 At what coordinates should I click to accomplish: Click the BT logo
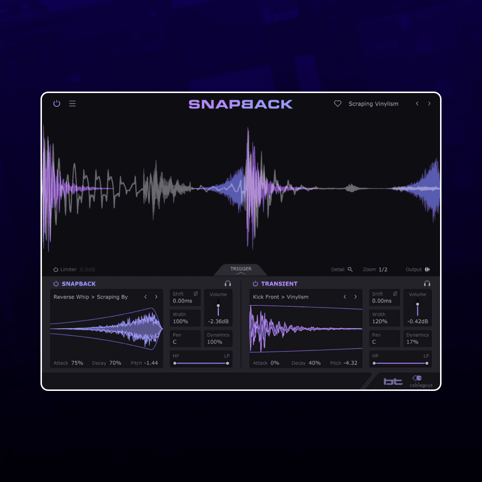pos(393,381)
